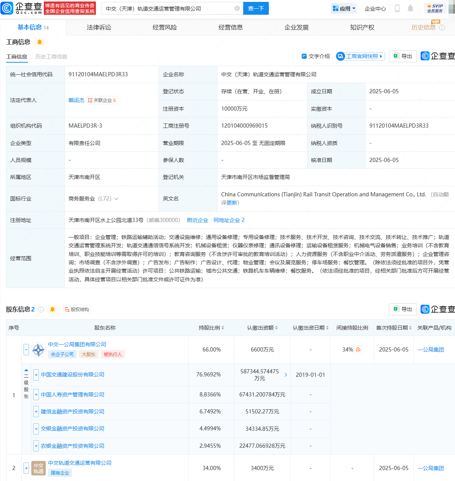Collapse the 二级股东 section arrow
This screenshot has height=481, width=455.
[x=26, y=370]
